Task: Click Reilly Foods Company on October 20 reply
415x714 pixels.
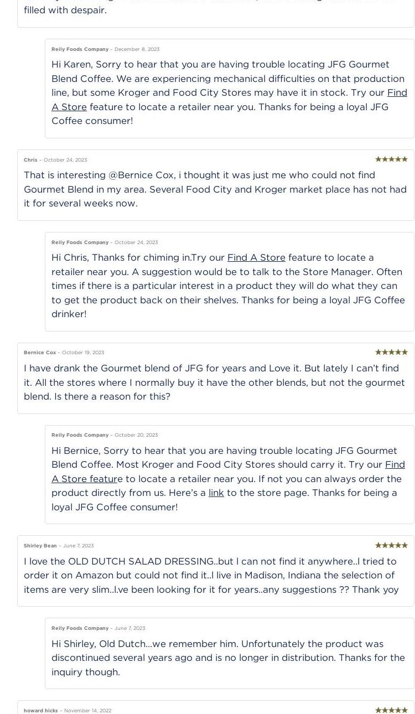Action: point(80,435)
